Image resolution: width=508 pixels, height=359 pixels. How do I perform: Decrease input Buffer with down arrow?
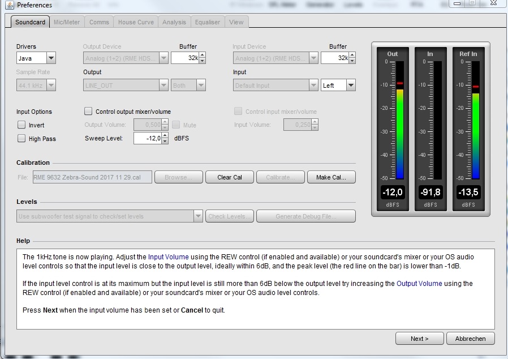tap(352, 61)
